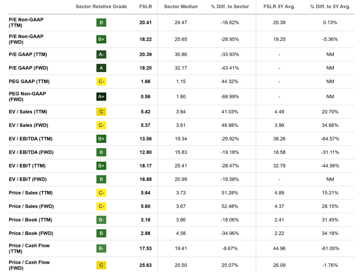This screenshot has height=272, width=361.
Task: Click the A- grade badge for P/E GAAP (TTM)
Action: 101,55
